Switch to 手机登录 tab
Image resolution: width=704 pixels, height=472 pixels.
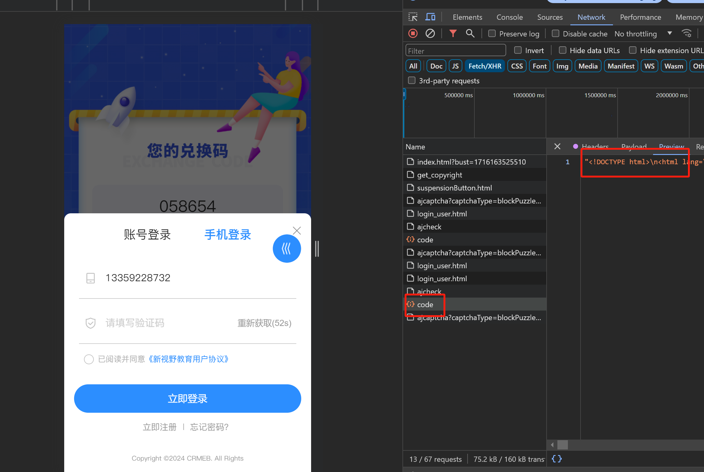(228, 235)
